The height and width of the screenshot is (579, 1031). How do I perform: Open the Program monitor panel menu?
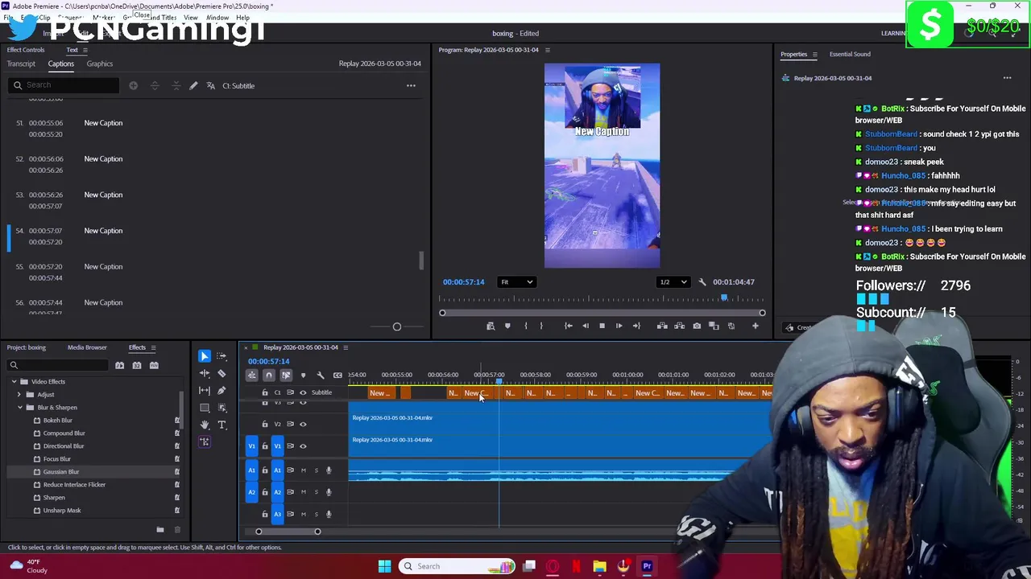point(548,50)
